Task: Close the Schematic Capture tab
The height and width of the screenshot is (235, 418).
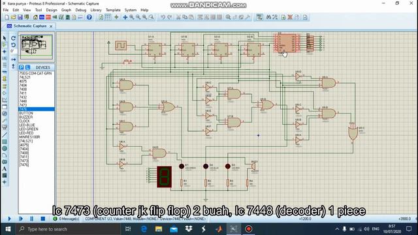Action: pos(51,26)
